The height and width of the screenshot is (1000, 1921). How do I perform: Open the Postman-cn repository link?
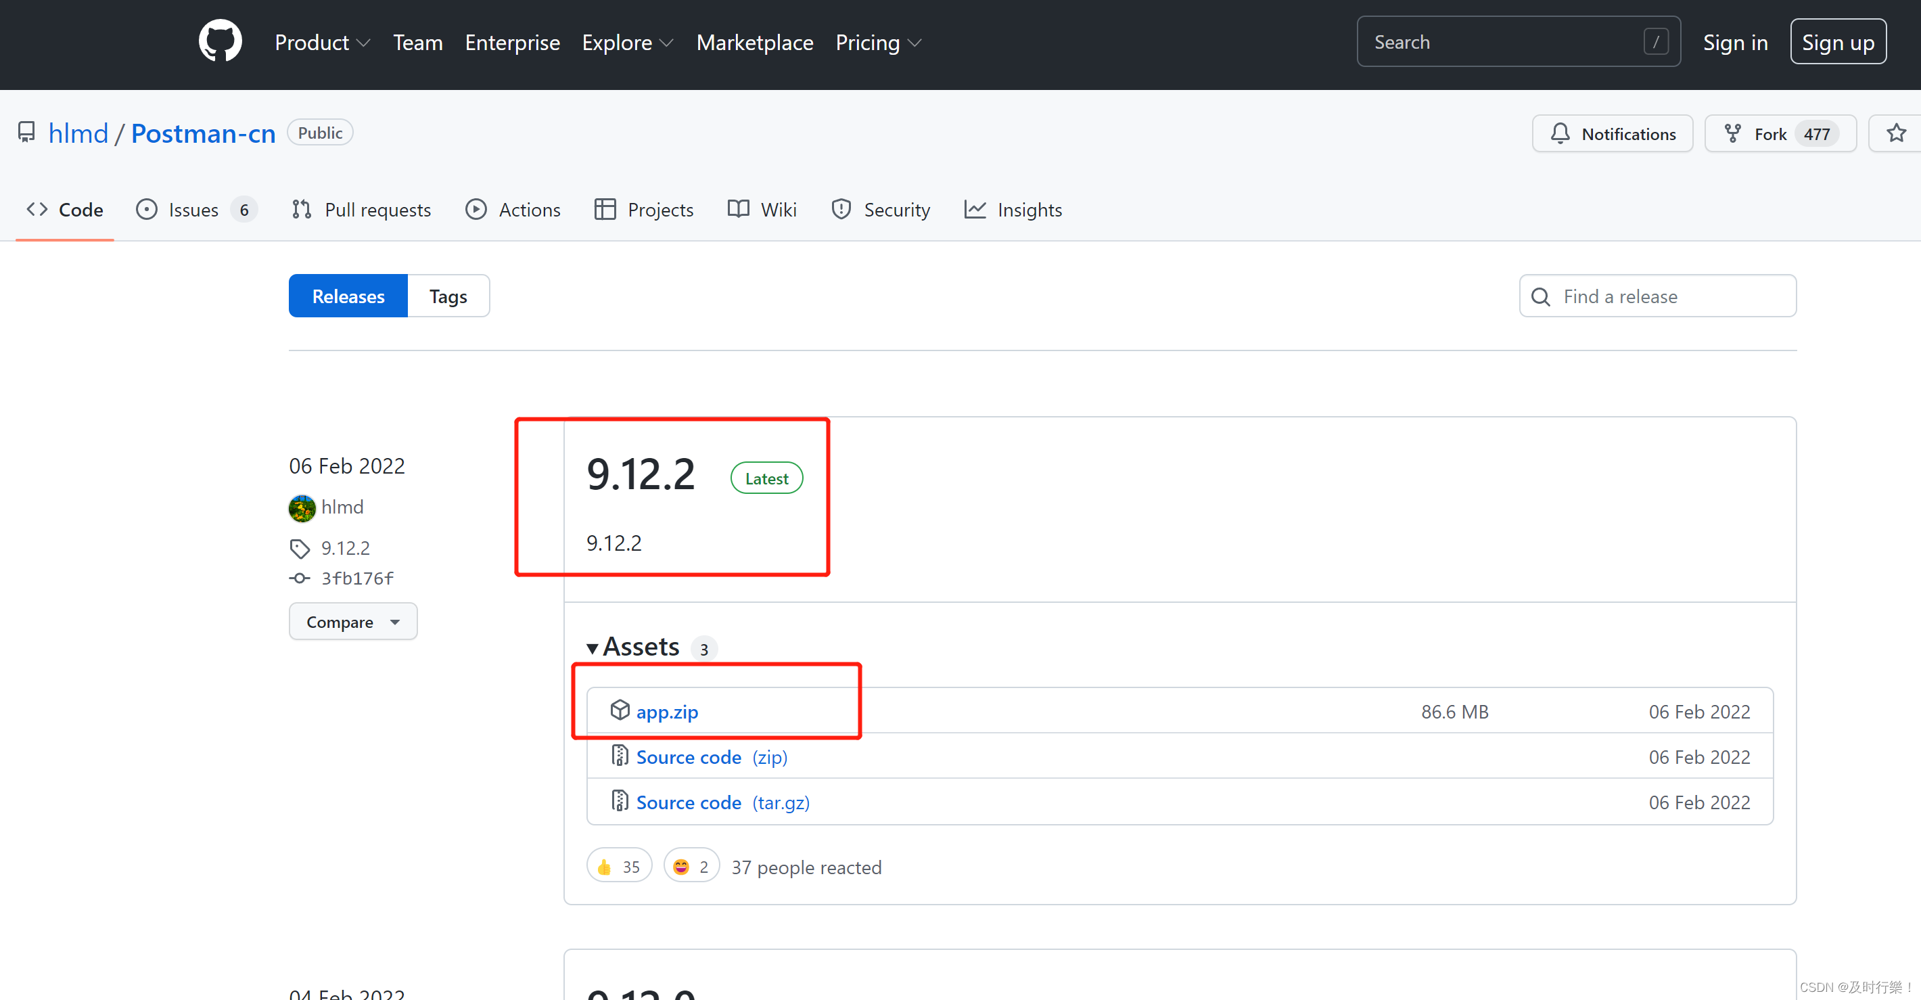203,133
